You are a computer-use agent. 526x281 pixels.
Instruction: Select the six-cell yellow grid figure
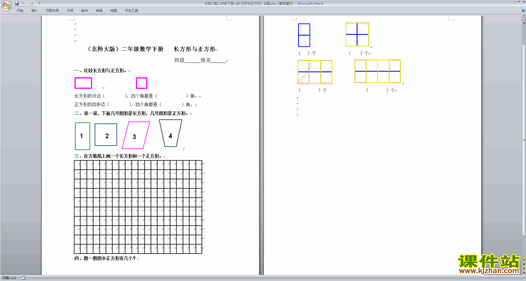(315, 72)
